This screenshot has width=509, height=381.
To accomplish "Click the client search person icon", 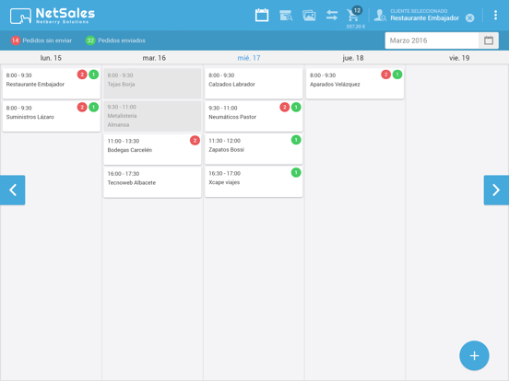I will click(x=380, y=16).
